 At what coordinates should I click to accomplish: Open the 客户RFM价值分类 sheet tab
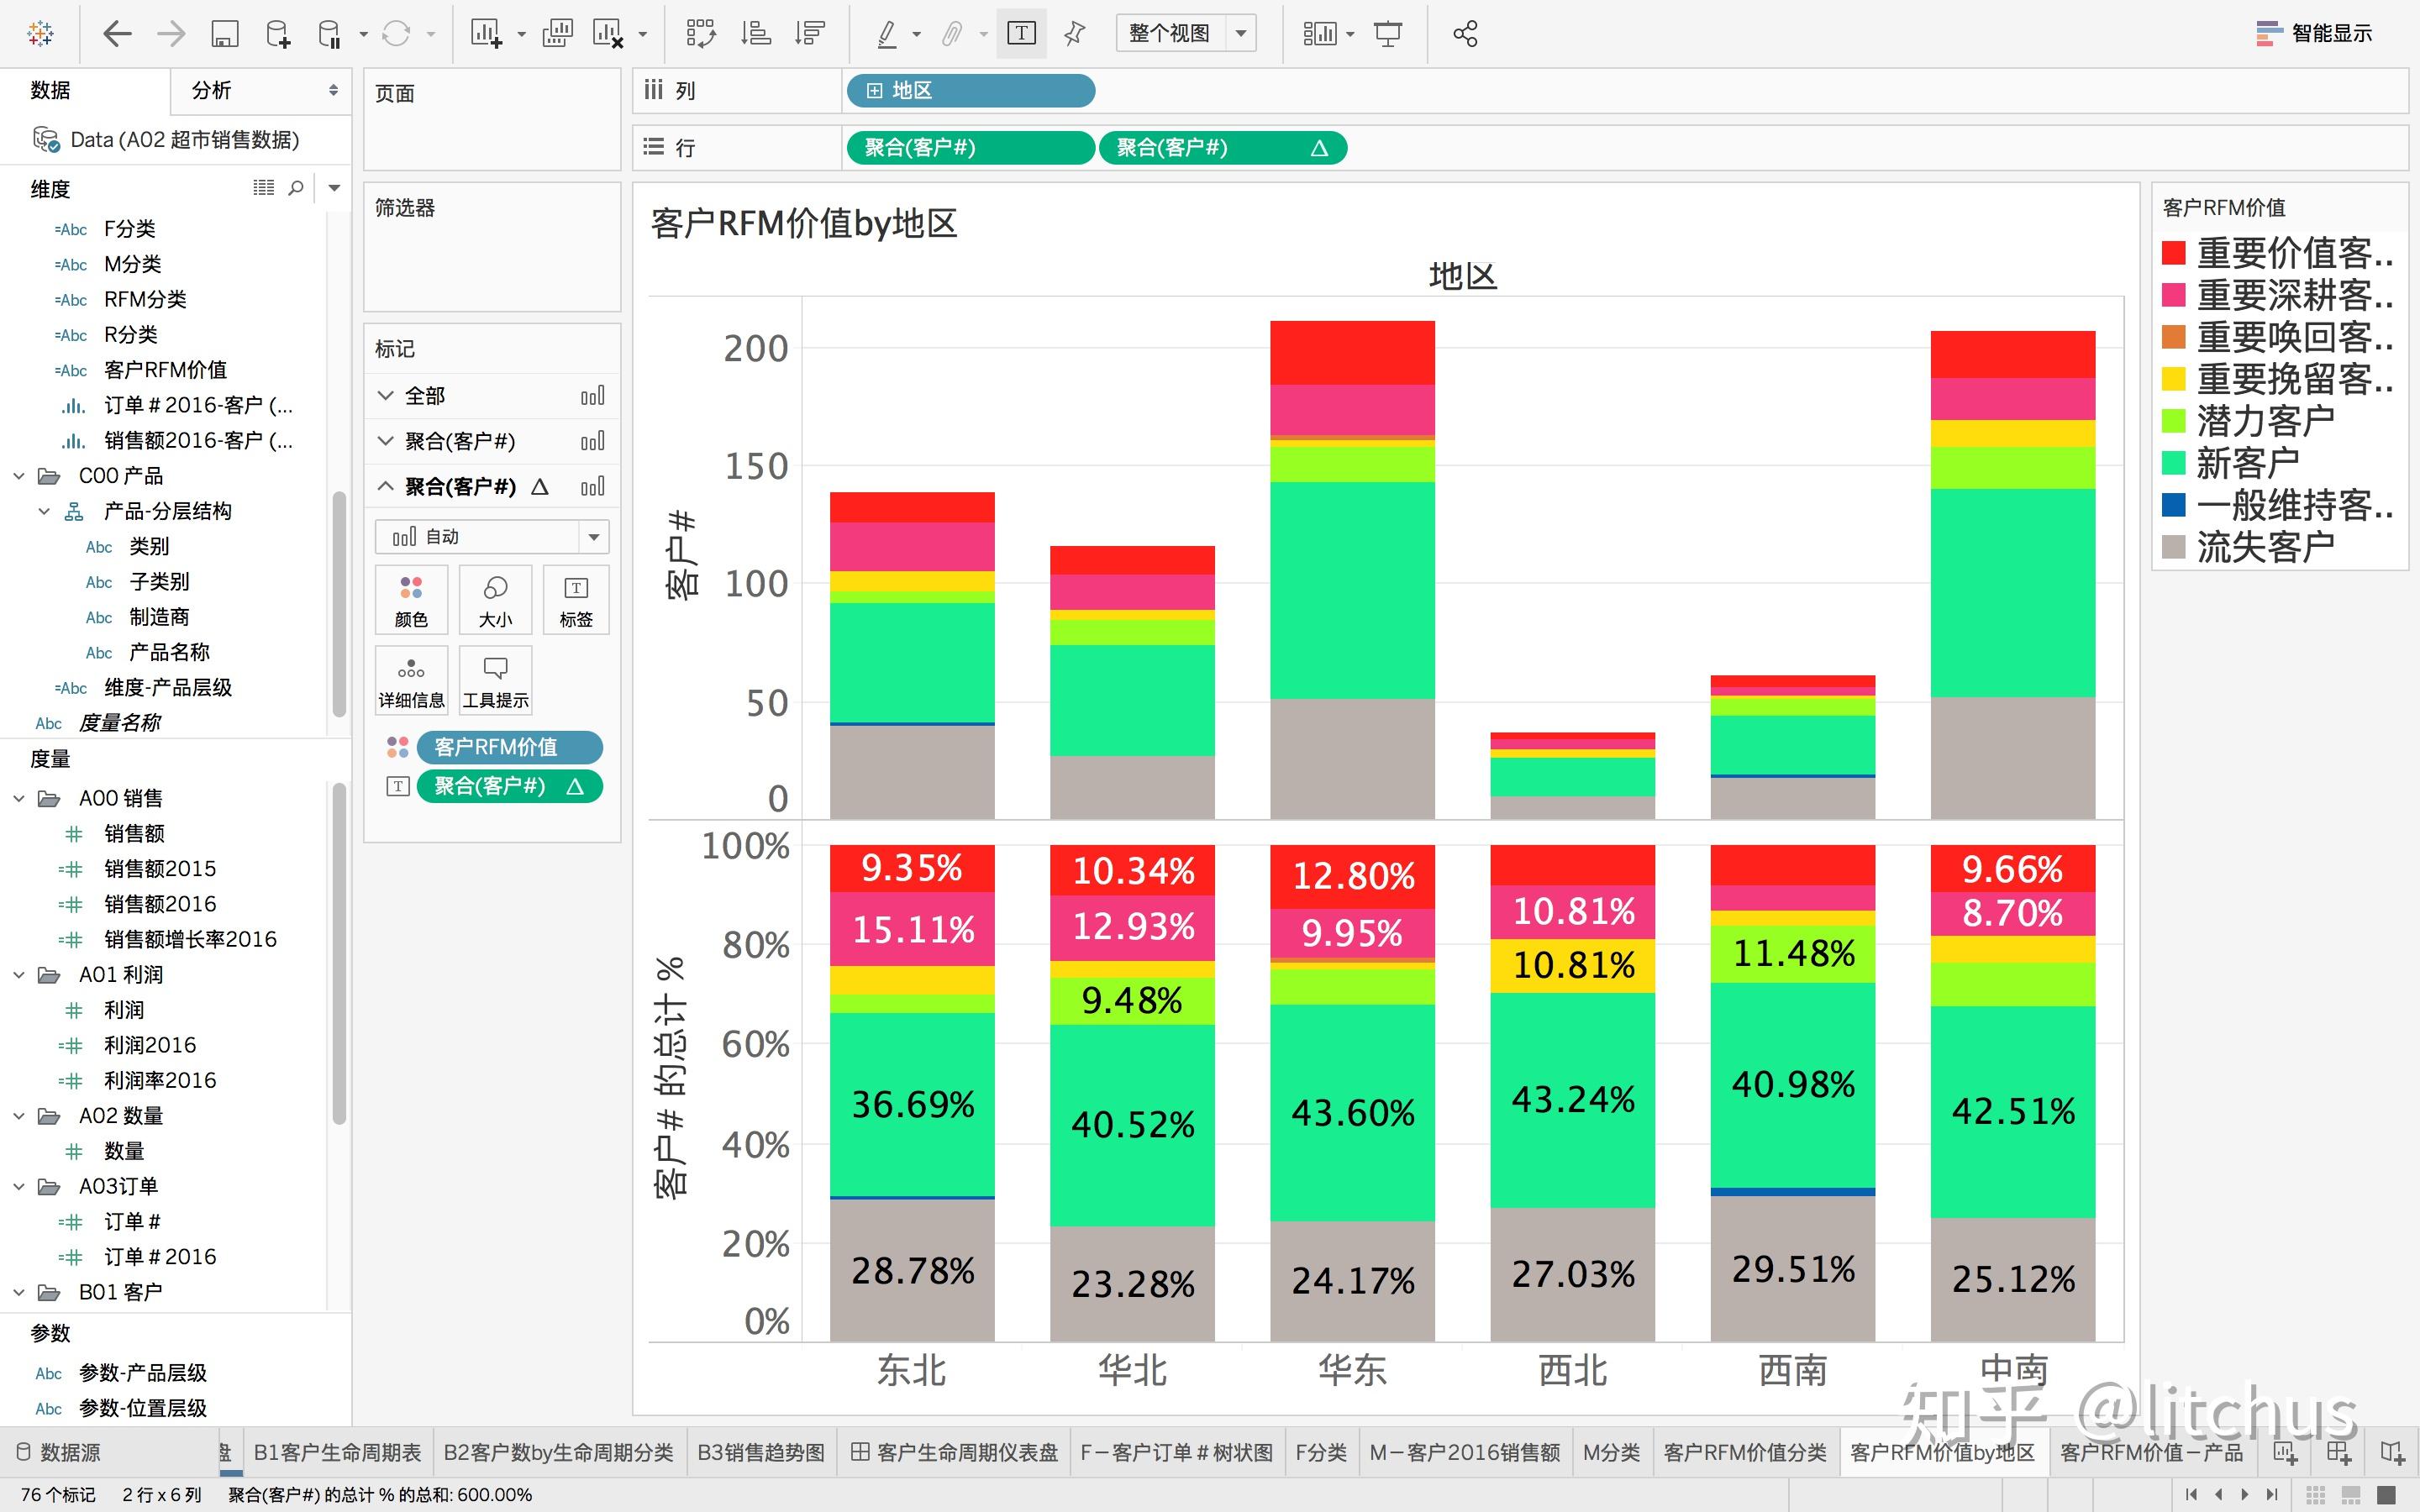[1744, 1452]
